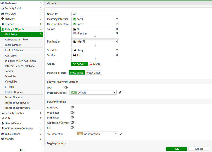Remove ALL from the Service field

pos(117,55)
